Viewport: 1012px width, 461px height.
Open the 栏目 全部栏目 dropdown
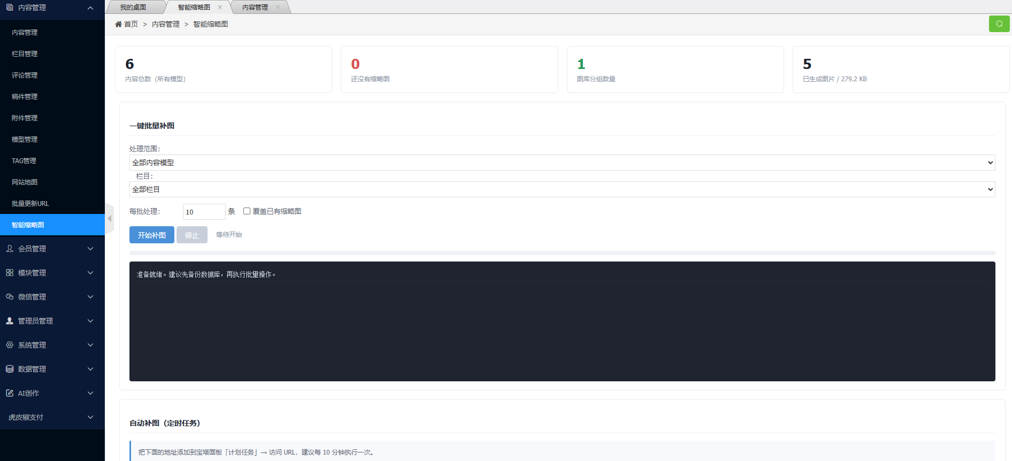pyautogui.click(x=562, y=189)
